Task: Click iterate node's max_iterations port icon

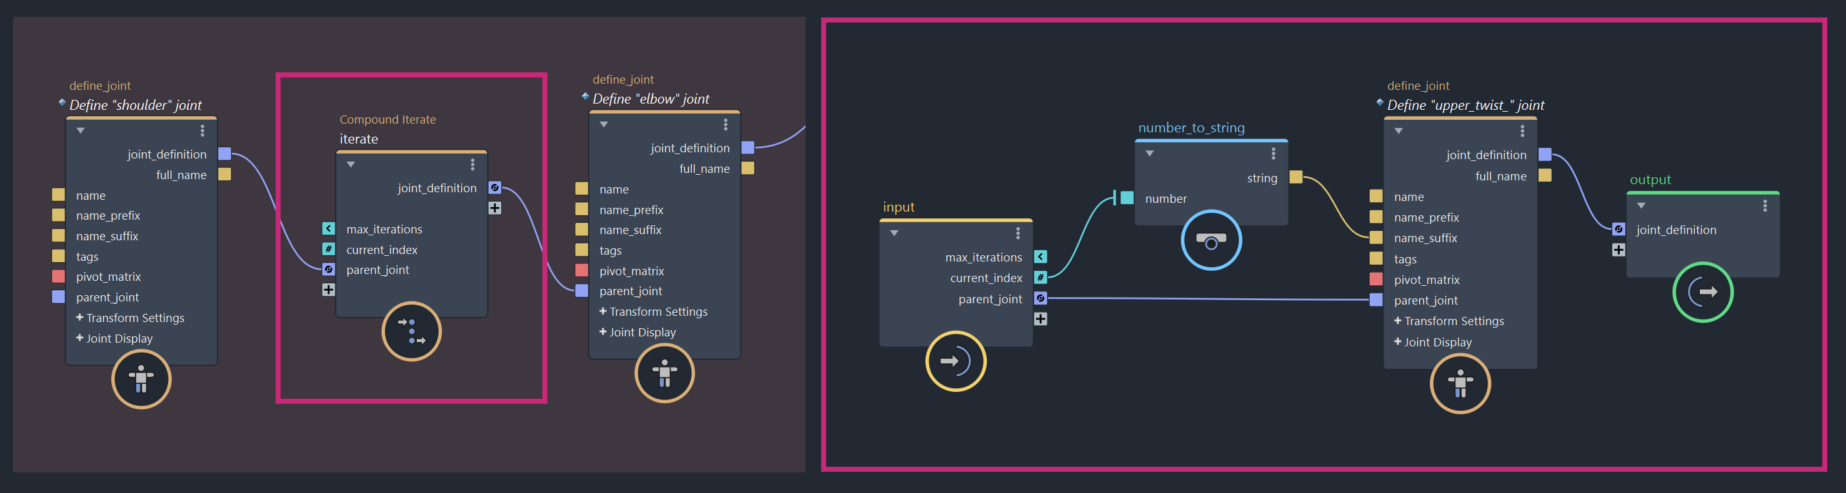Action: click(328, 229)
